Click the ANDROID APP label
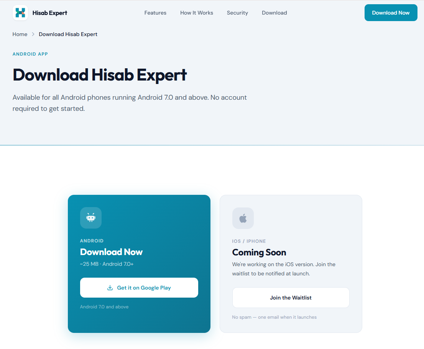 tap(30, 54)
